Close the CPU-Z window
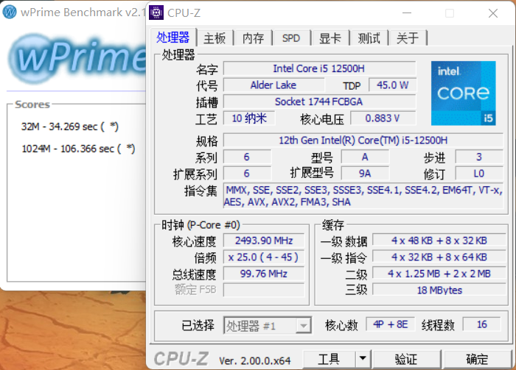Viewport: 516px width, 370px height. (493, 13)
